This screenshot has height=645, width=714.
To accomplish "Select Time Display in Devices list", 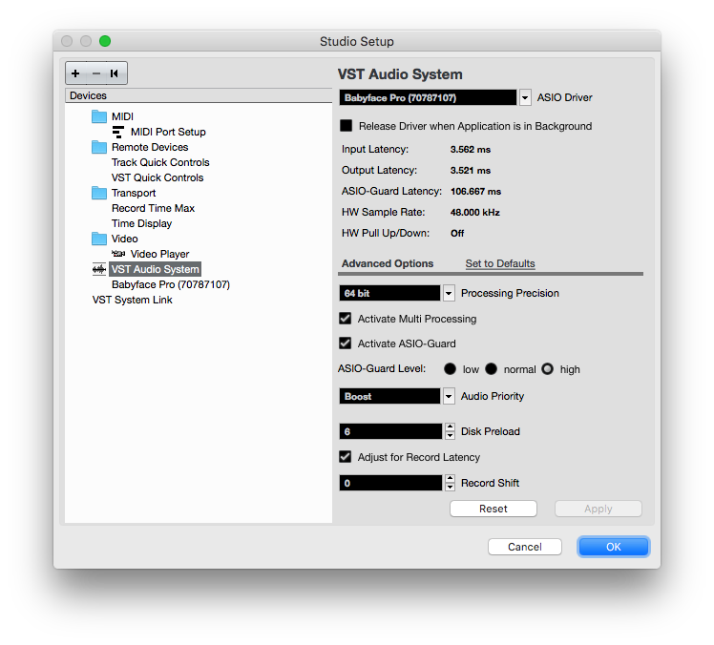I will [141, 223].
